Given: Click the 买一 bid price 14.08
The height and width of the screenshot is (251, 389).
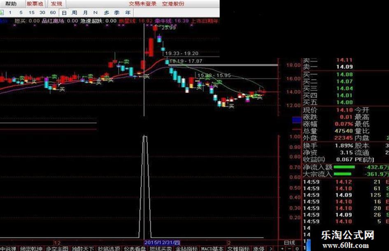Looking at the screenshot, I should [345, 74].
